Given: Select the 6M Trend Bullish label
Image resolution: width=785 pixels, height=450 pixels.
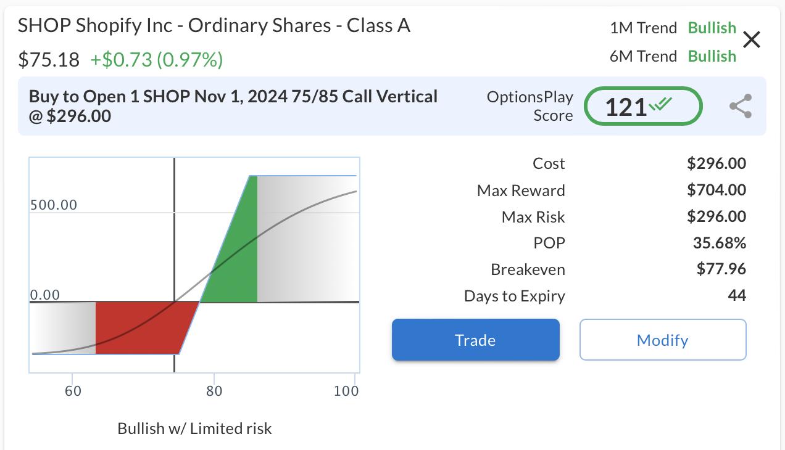Looking at the screenshot, I should pos(712,56).
